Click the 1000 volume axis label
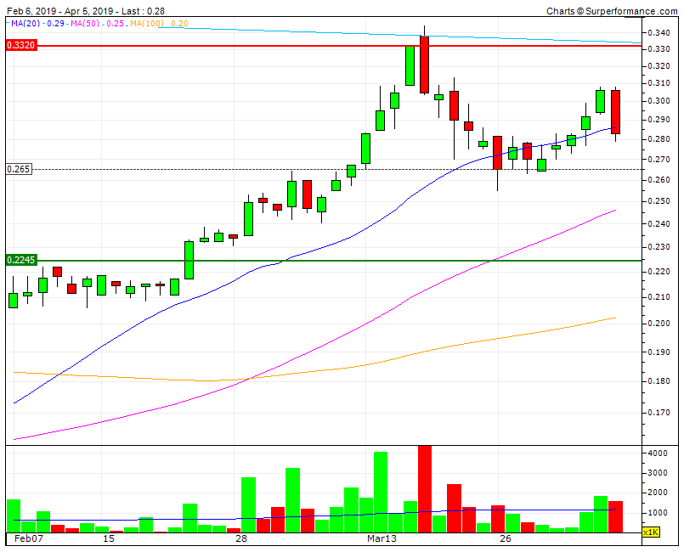 [658, 513]
